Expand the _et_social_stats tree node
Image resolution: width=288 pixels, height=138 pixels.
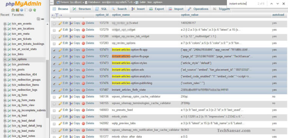coord(5,49)
